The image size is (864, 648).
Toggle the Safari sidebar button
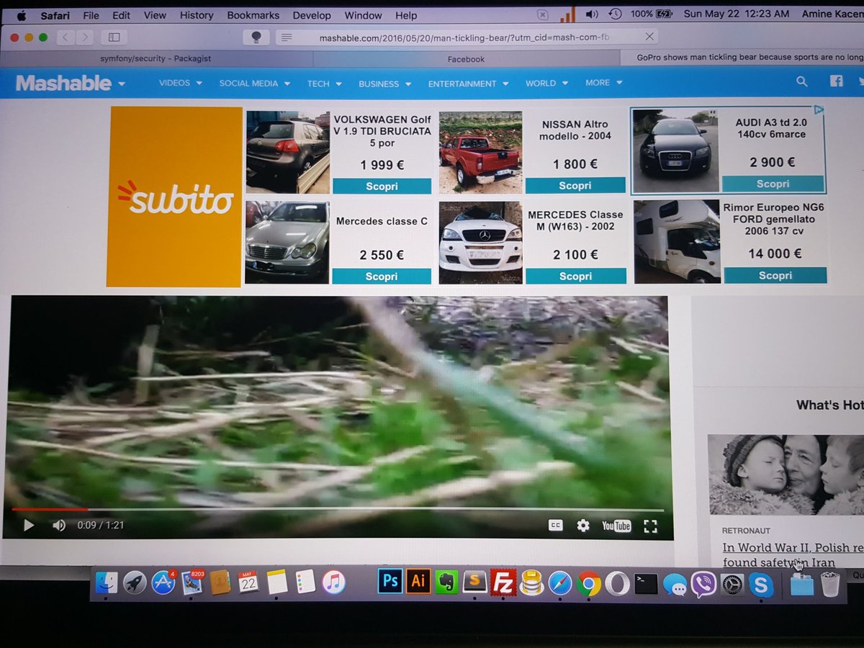click(114, 37)
